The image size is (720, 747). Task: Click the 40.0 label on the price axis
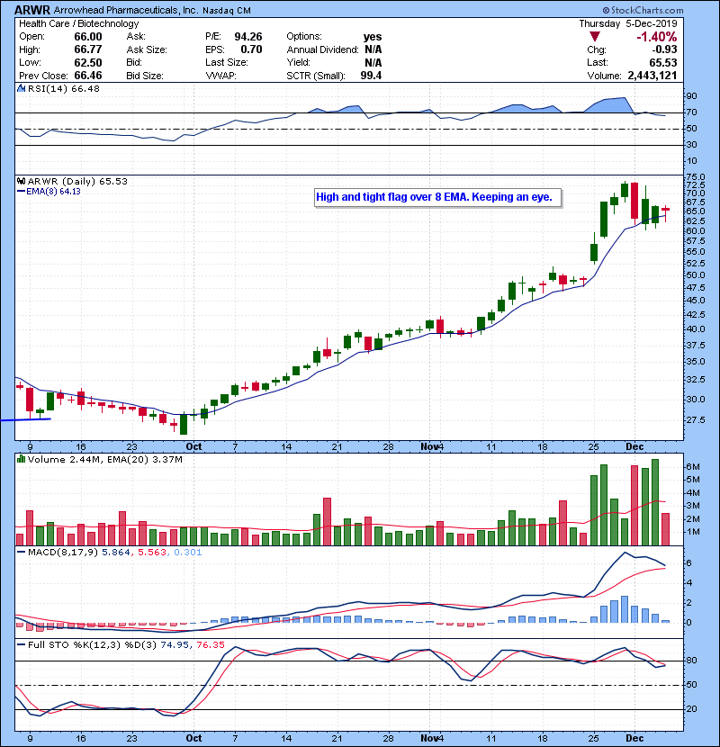coord(696,328)
